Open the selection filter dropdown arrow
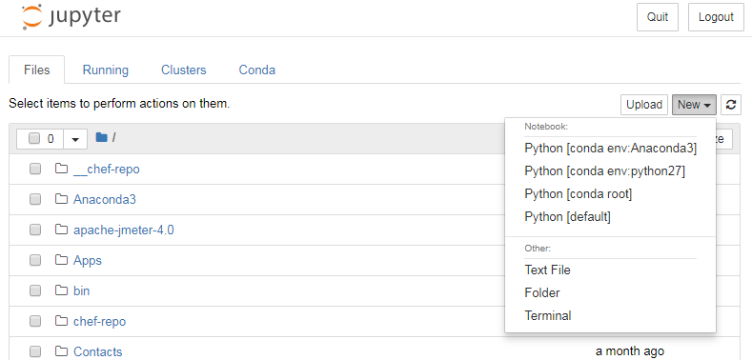 click(x=75, y=139)
